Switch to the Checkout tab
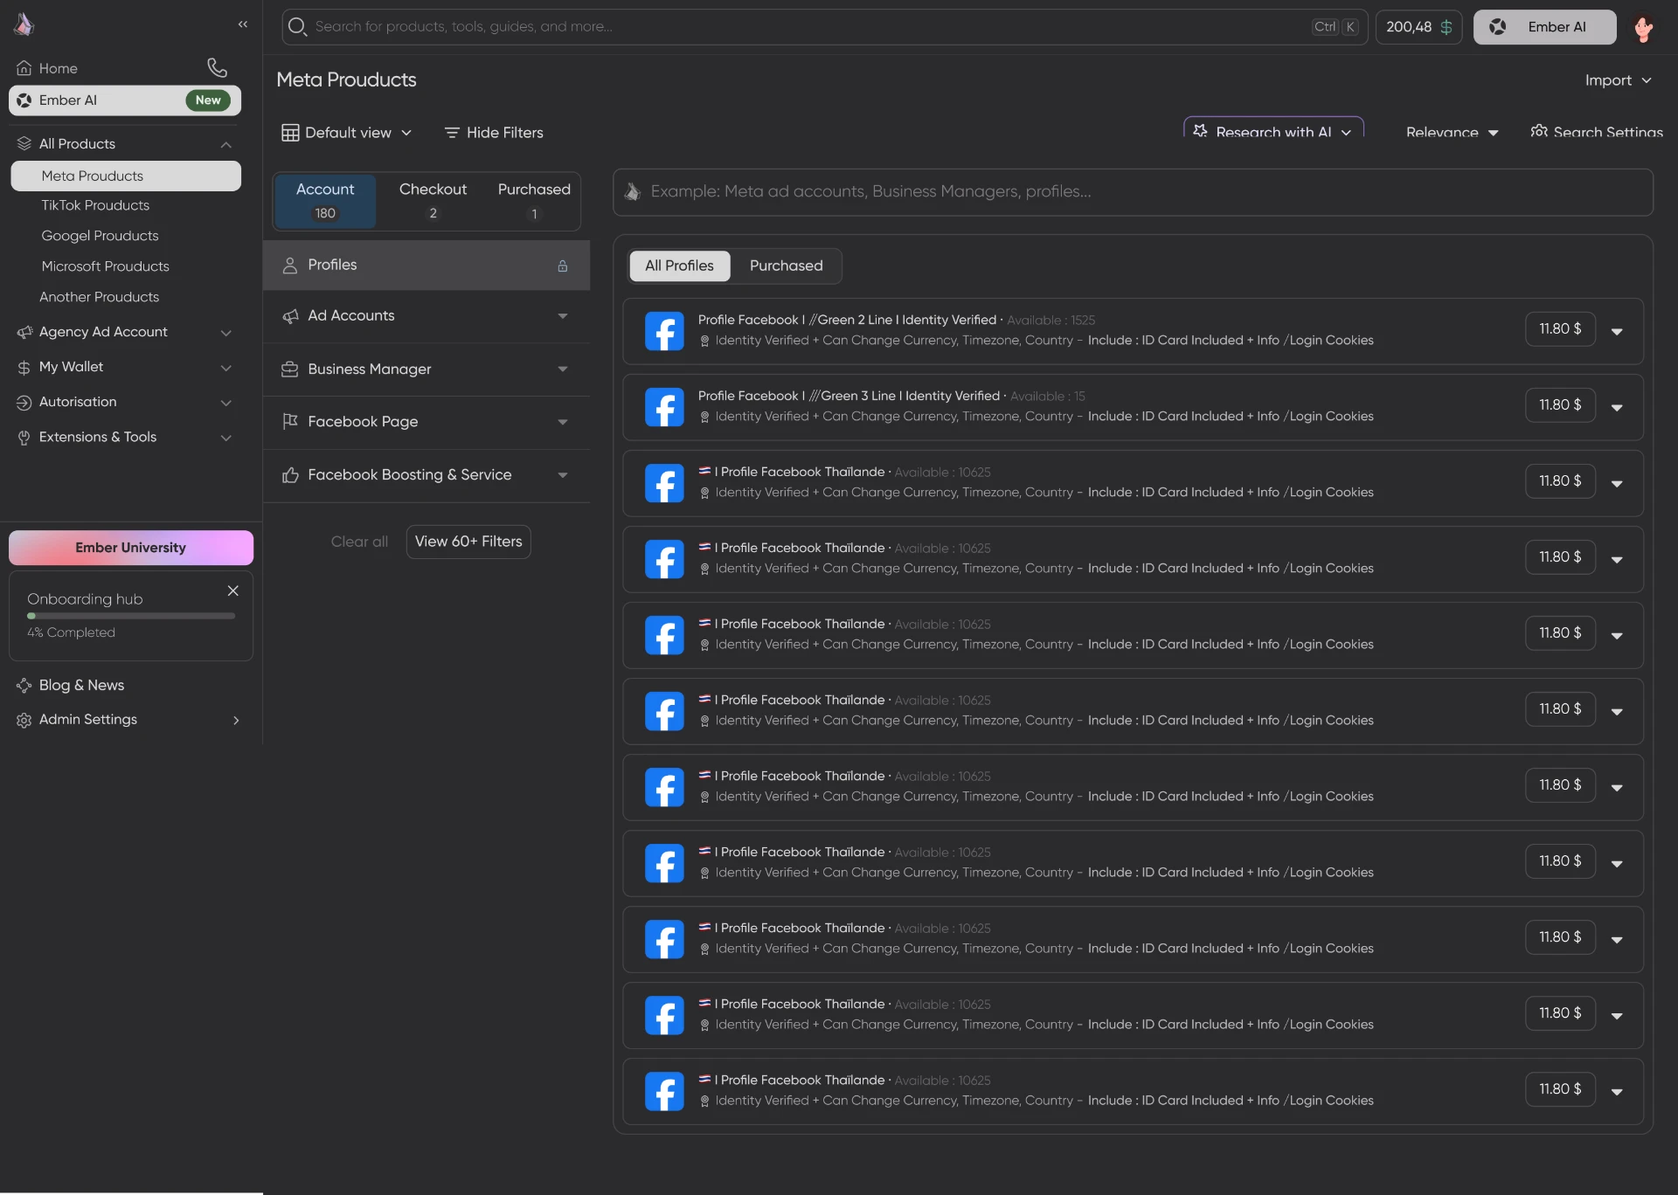This screenshot has height=1195, width=1678. click(x=433, y=201)
